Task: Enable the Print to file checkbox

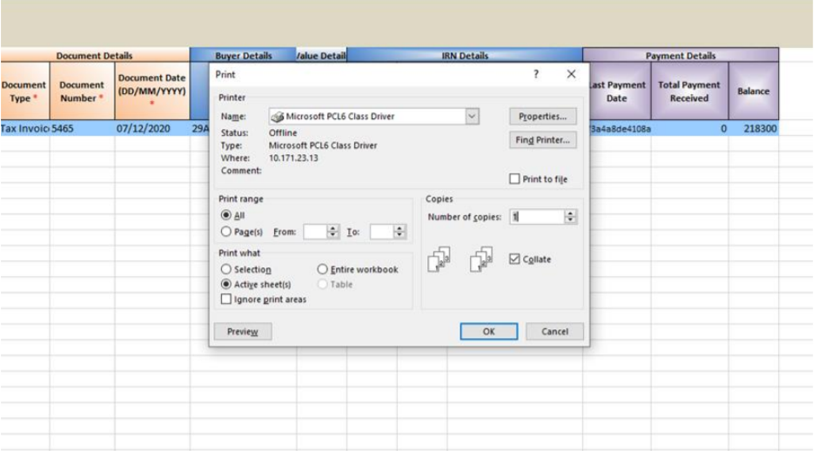Action: pyautogui.click(x=514, y=179)
